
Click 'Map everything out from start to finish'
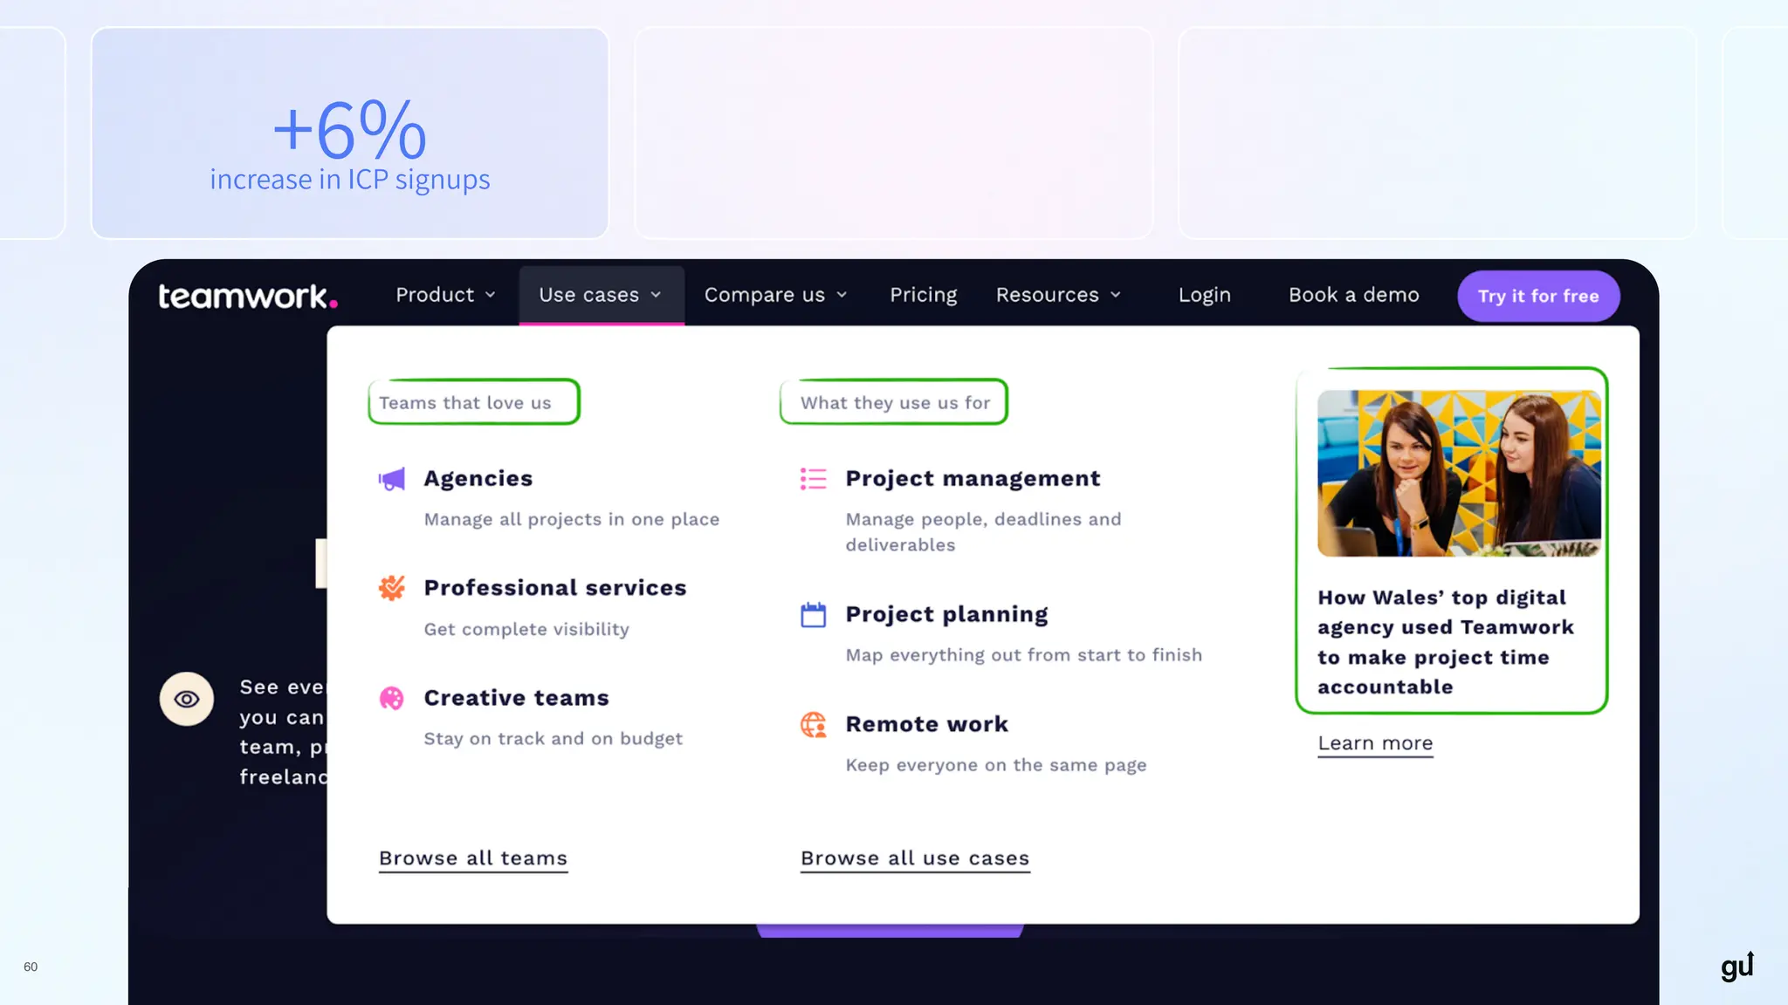[x=1024, y=655]
